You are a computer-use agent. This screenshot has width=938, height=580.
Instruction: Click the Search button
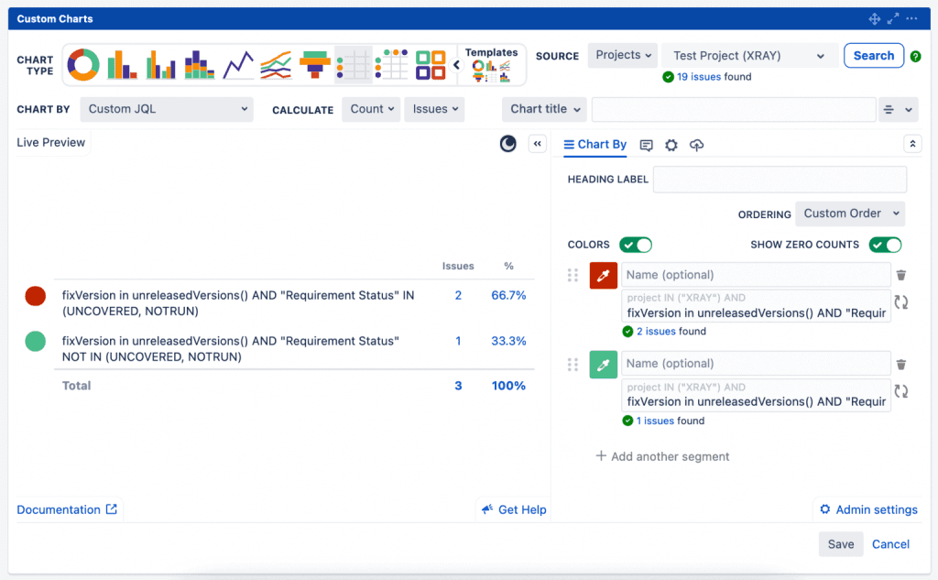873,56
